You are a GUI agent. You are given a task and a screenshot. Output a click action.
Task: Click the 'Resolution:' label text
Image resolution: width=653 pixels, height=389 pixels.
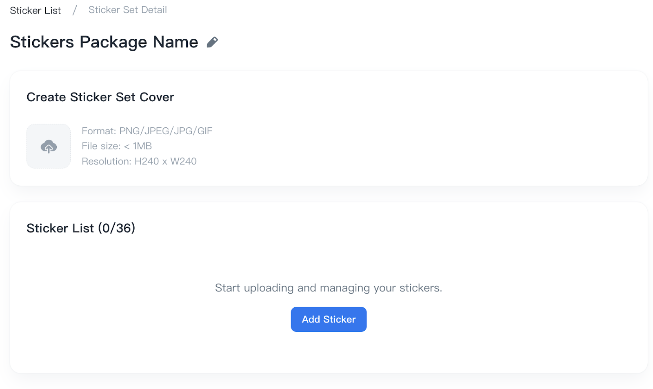pyautogui.click(x=107, y=162)
